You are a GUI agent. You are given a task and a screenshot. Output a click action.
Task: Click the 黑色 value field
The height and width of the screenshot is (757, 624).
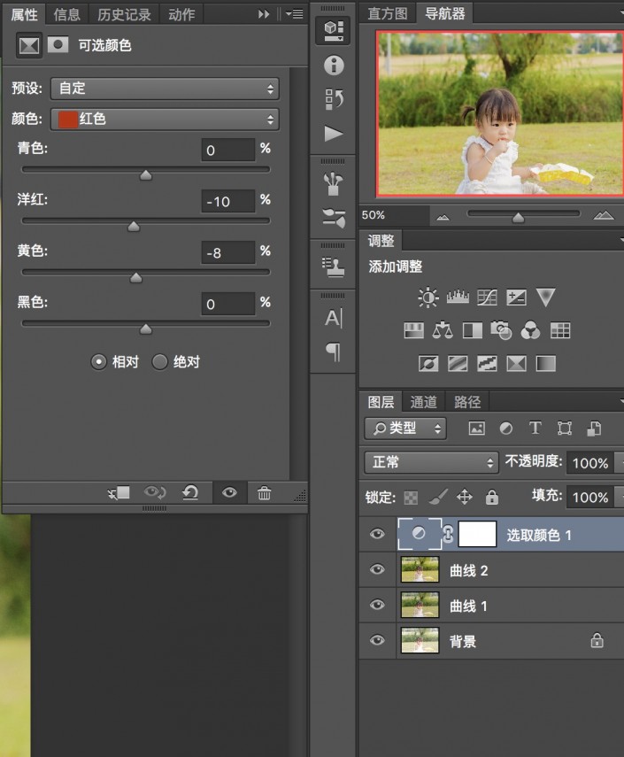(227, 305)
